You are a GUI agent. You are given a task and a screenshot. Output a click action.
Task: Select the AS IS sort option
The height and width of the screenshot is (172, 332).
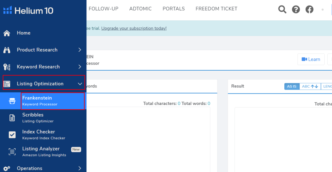pos(292,86)
